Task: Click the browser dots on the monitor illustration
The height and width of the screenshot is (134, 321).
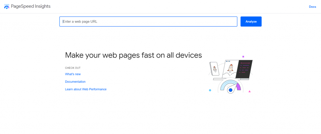Action: point(228,61)
